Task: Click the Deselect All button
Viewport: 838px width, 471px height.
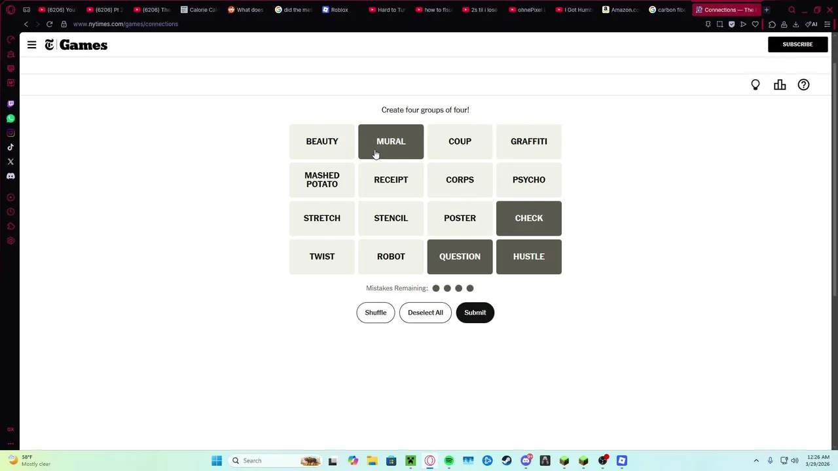Action: tap(426, 313)
